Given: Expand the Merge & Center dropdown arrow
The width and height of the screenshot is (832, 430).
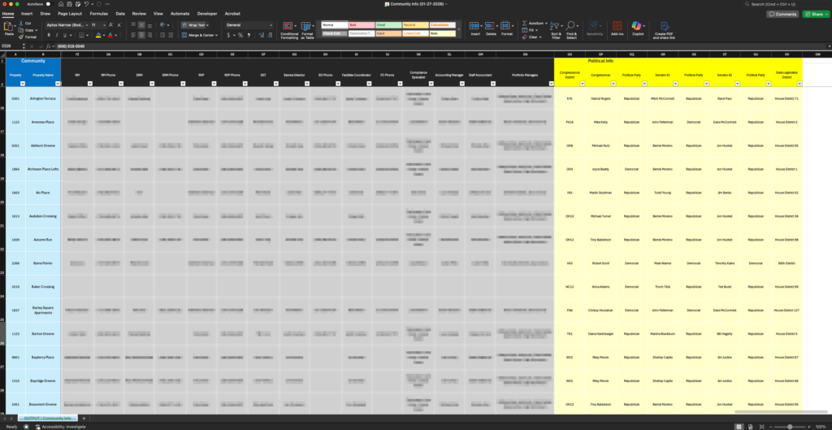Looking at the screenshot, I should click(215, 37).
